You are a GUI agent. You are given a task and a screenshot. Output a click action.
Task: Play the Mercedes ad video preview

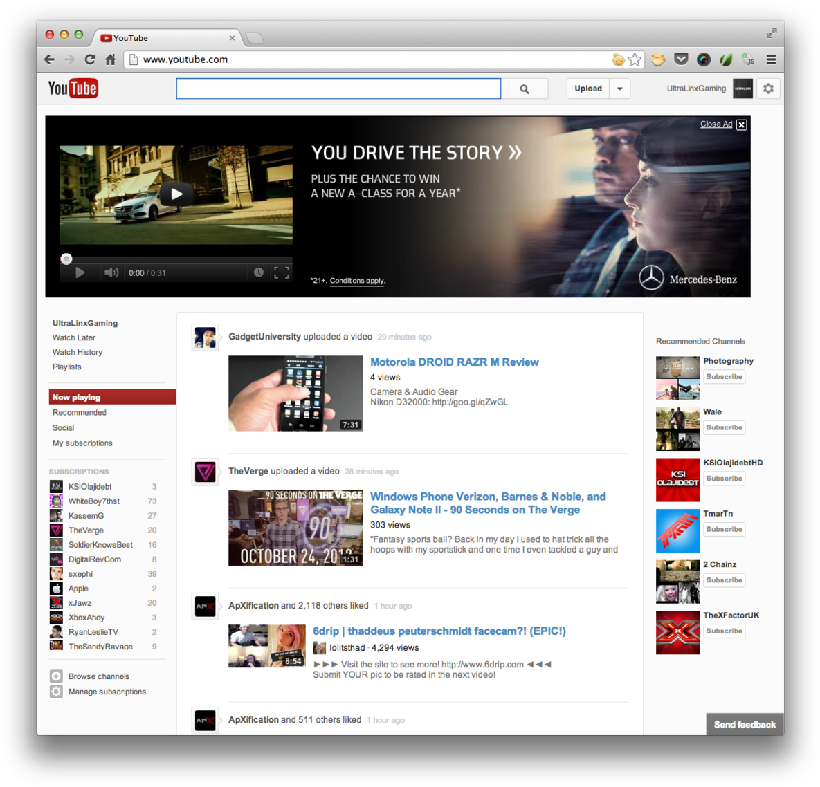tap(176, 194)
